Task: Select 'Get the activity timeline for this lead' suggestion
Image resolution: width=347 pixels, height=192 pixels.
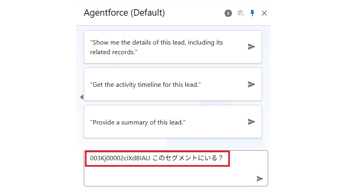Action: tap(173, 84)
